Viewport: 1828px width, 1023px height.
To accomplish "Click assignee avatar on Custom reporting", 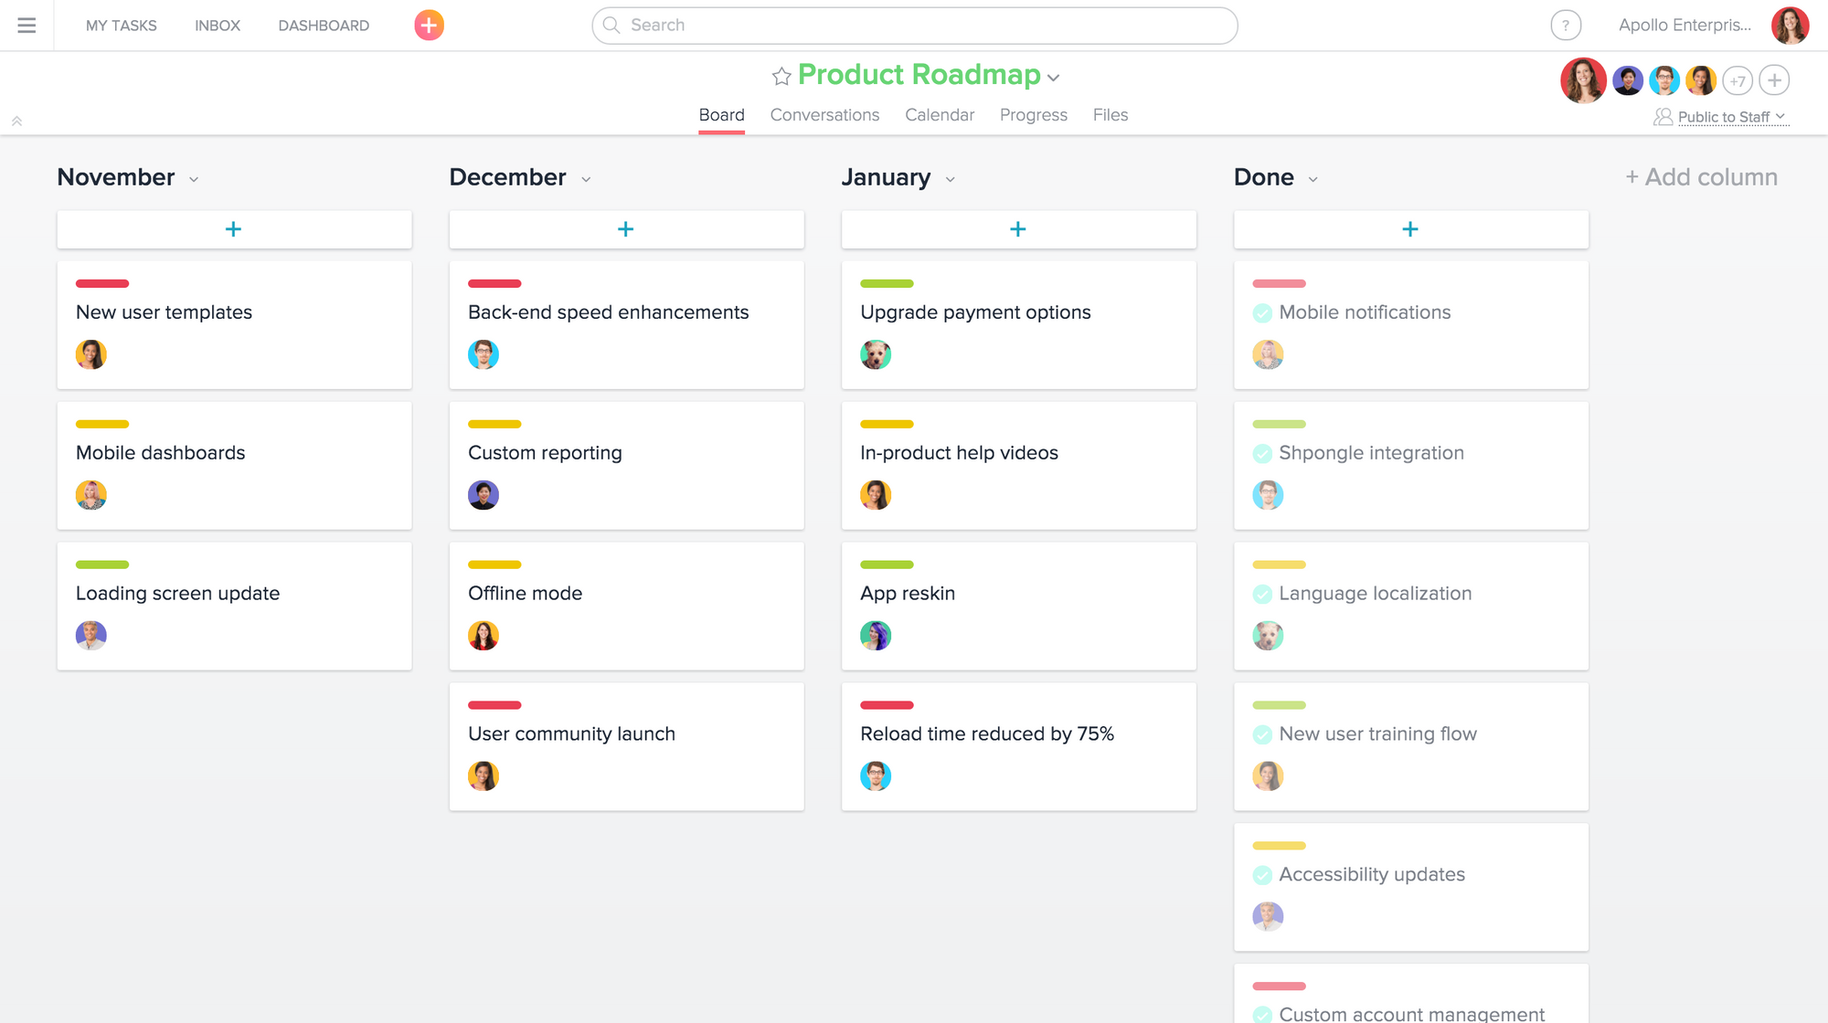I will [x=484, y=495].
